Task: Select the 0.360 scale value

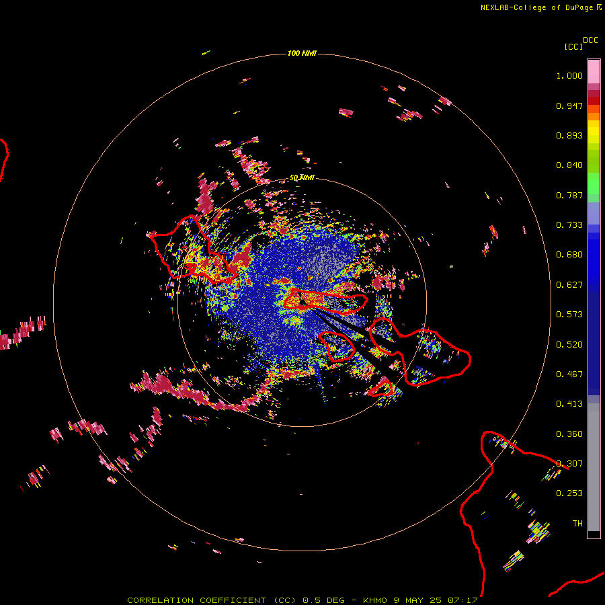Action: (x=569, y=434)
